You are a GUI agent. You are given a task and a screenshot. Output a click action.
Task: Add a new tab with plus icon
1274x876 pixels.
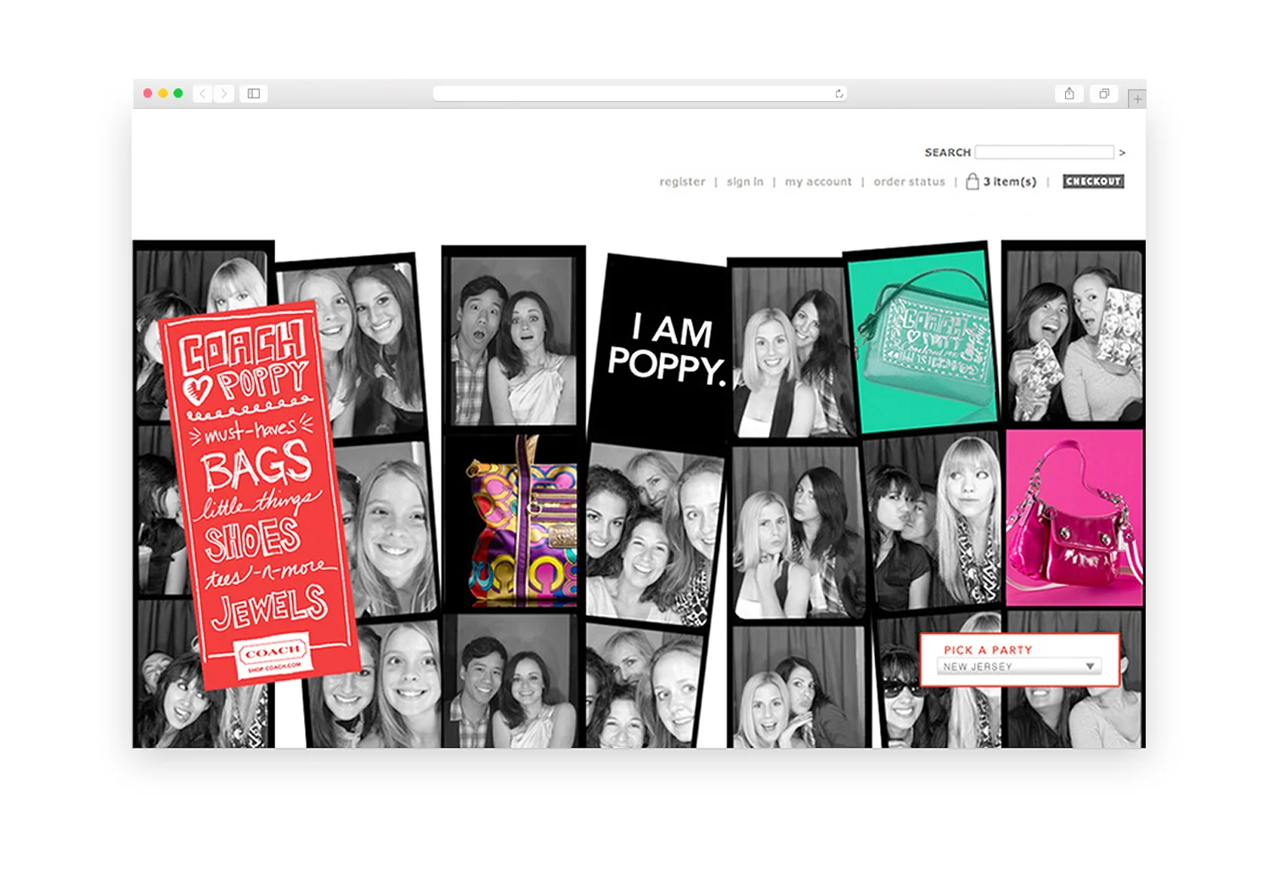click(1137, 99)
